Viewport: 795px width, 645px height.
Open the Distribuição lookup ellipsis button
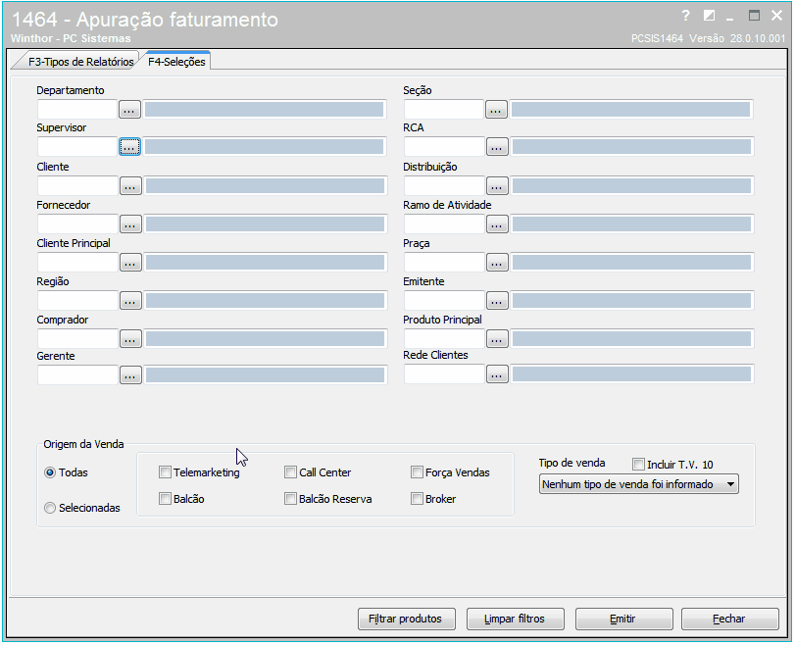(x=497, y=186)
